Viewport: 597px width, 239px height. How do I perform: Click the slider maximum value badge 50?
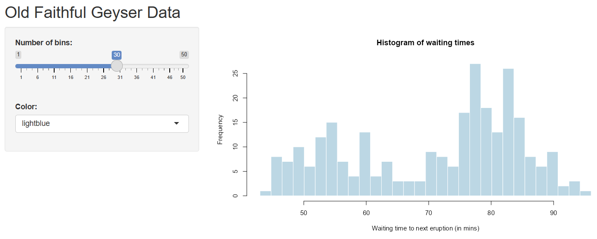click(x=184, y=55)
